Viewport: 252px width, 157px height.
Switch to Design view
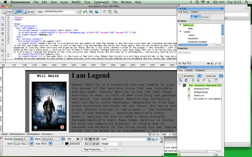click(29, 12)
